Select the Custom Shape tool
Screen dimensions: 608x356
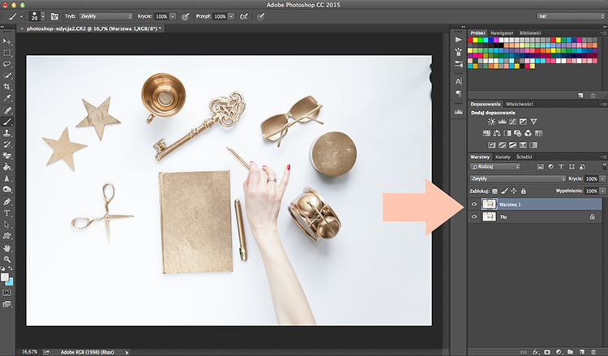[x=7, y=235]
